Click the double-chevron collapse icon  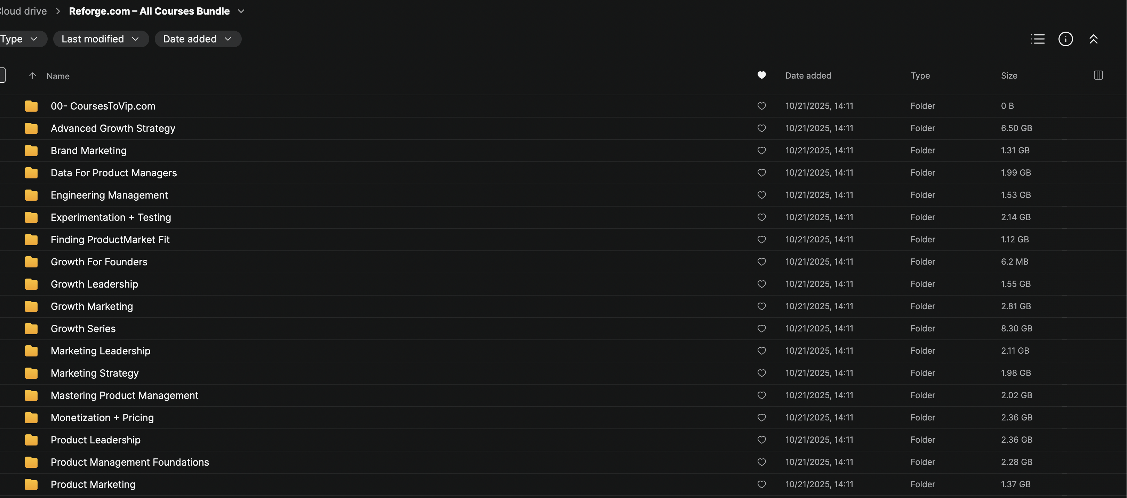(1093, 39)
